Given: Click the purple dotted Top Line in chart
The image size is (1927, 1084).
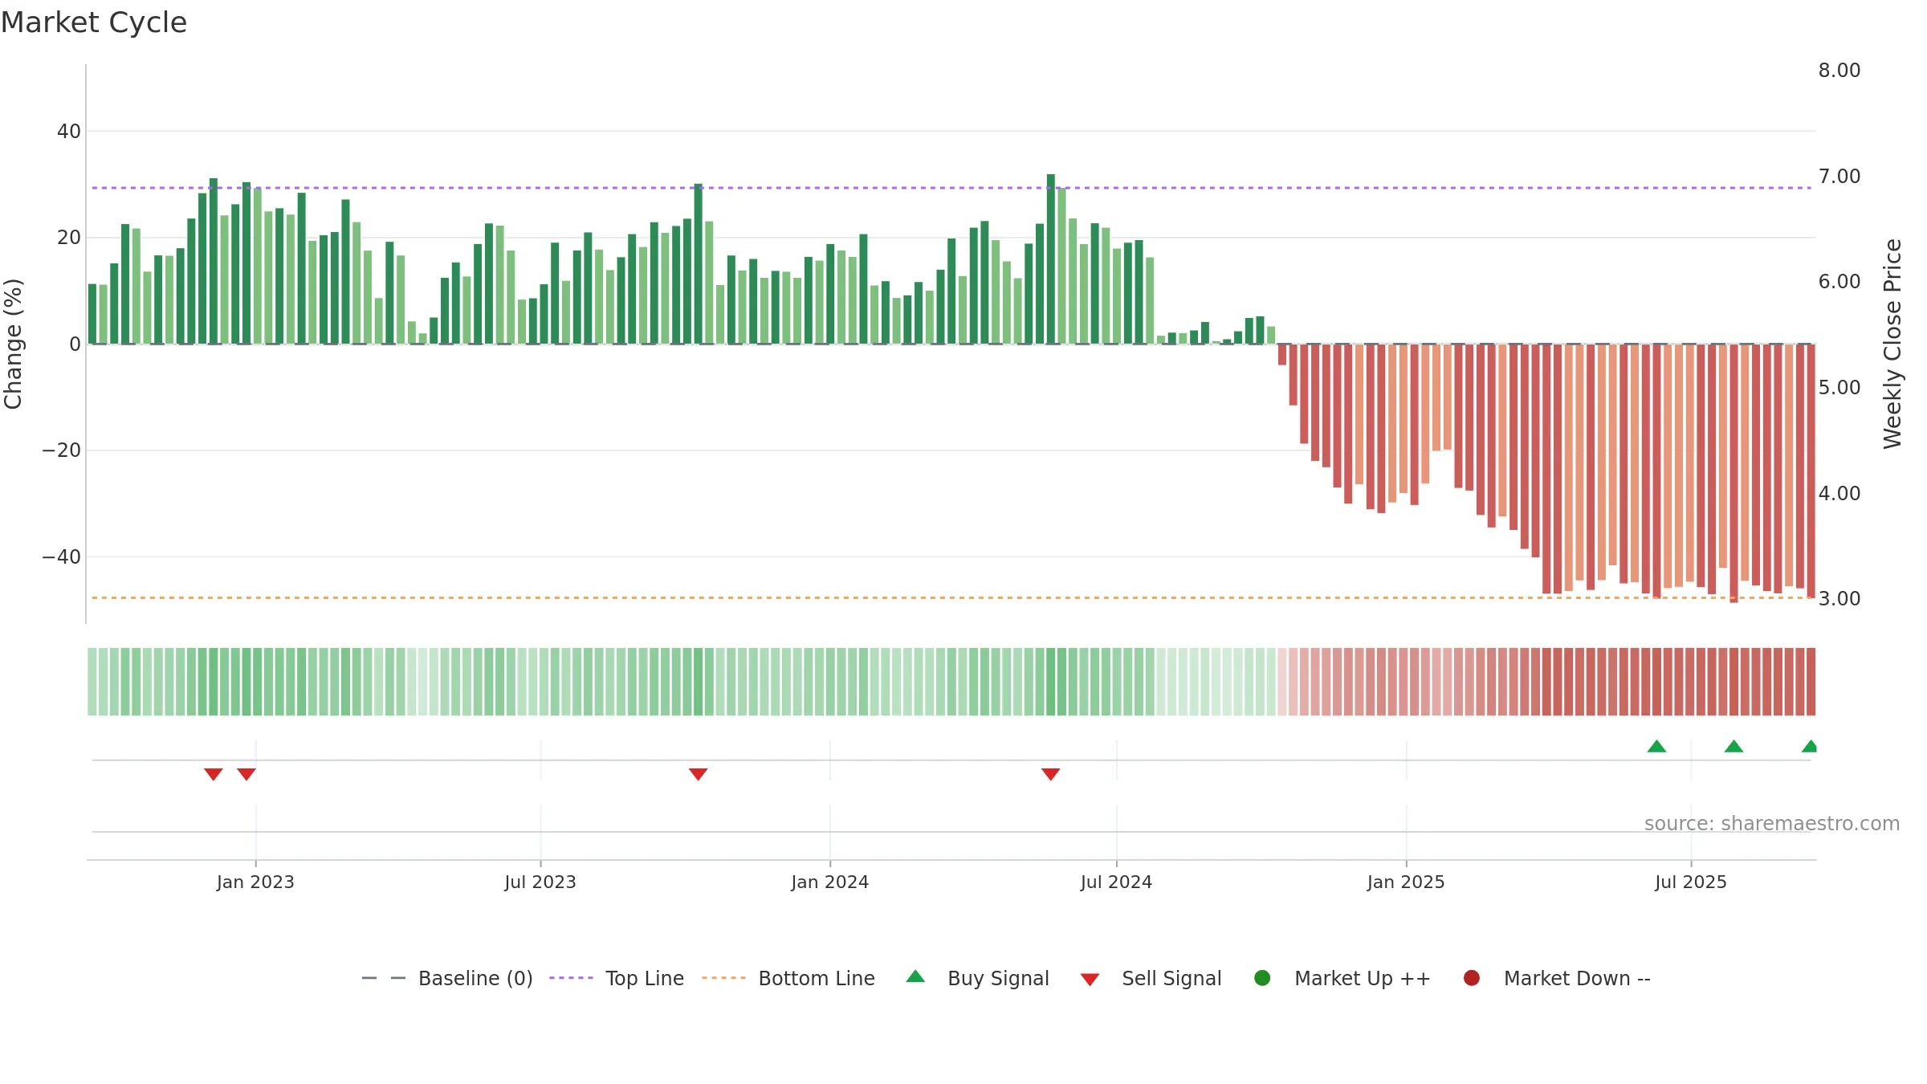Looking at the screenshot, I should tap(951, 188).
